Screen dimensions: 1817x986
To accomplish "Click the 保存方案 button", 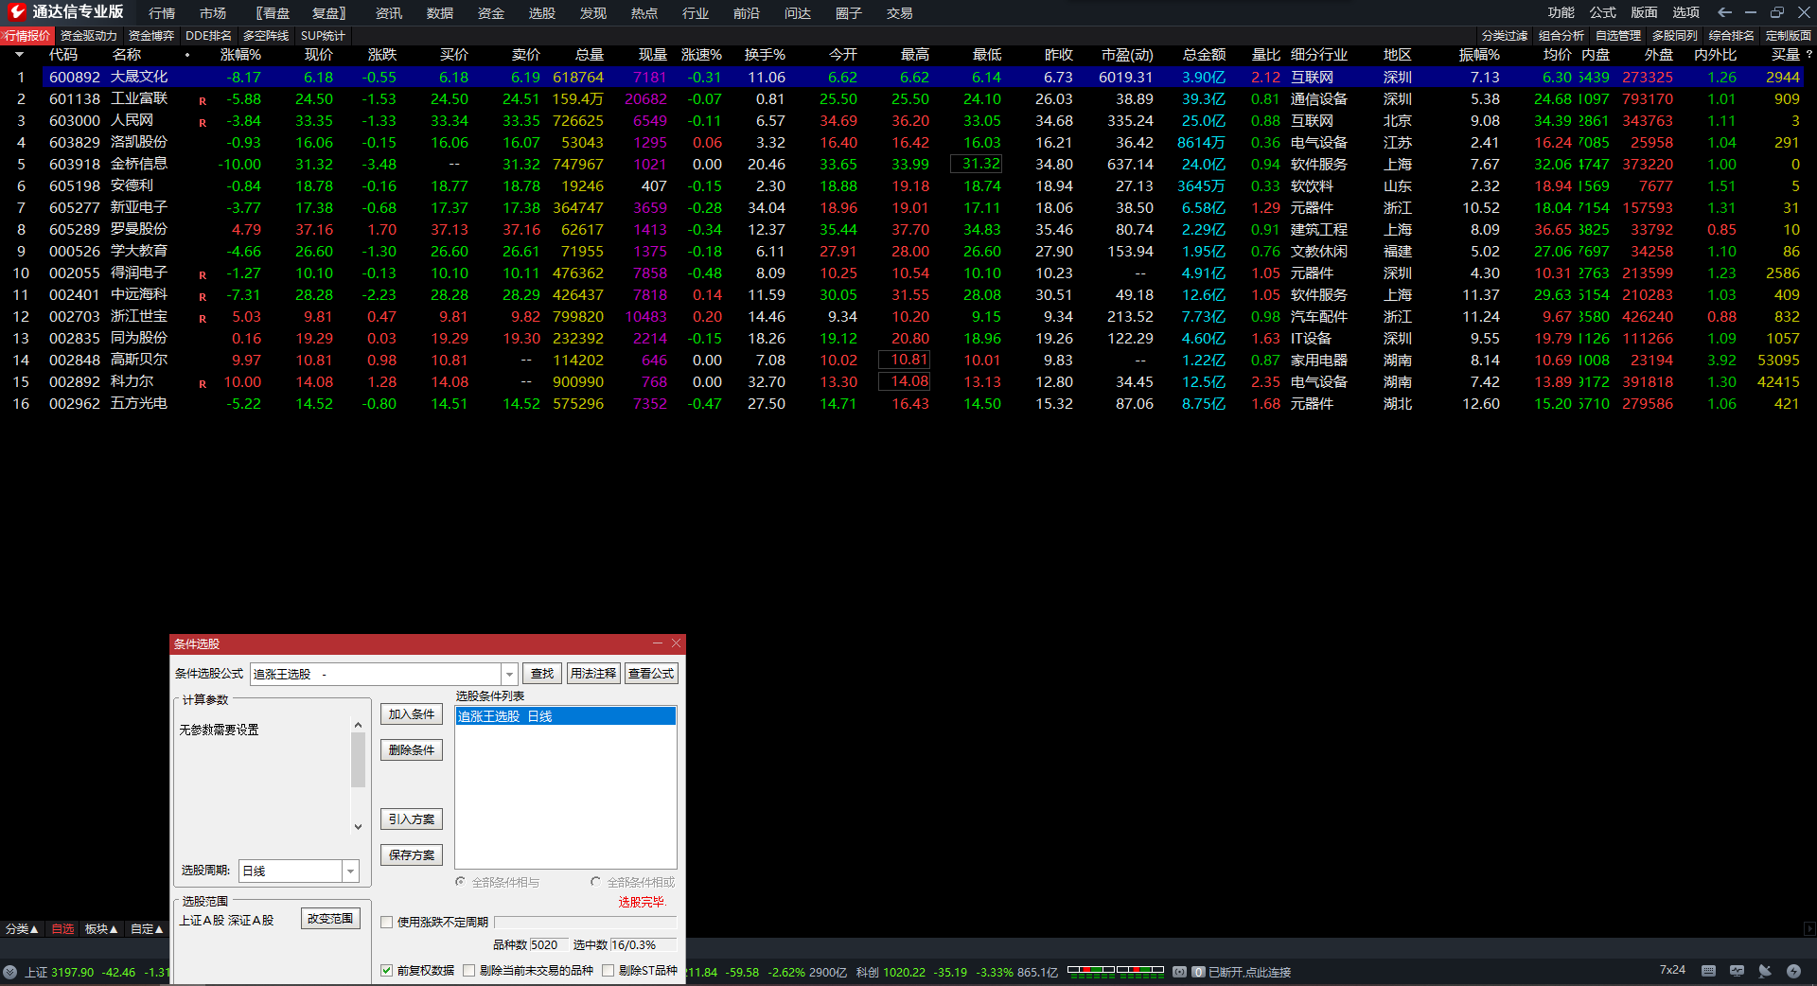I will click(412, 855).
